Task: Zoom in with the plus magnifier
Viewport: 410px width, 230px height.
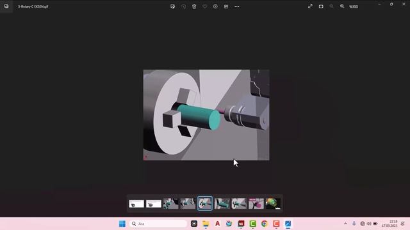Action: 342,6
